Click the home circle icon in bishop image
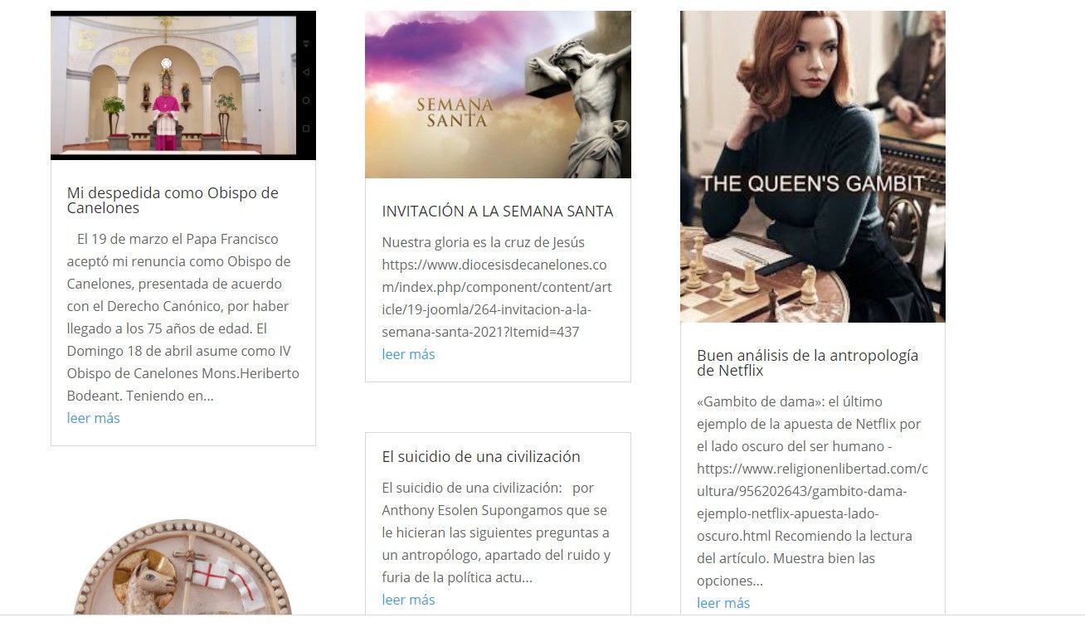This screenshot has height=632, width=1085. [x=306, y=100]
